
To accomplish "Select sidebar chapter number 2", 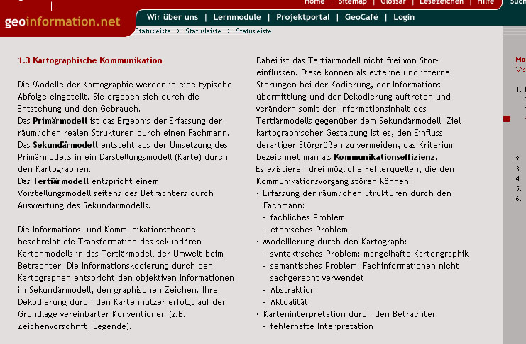I will [519, 159].
